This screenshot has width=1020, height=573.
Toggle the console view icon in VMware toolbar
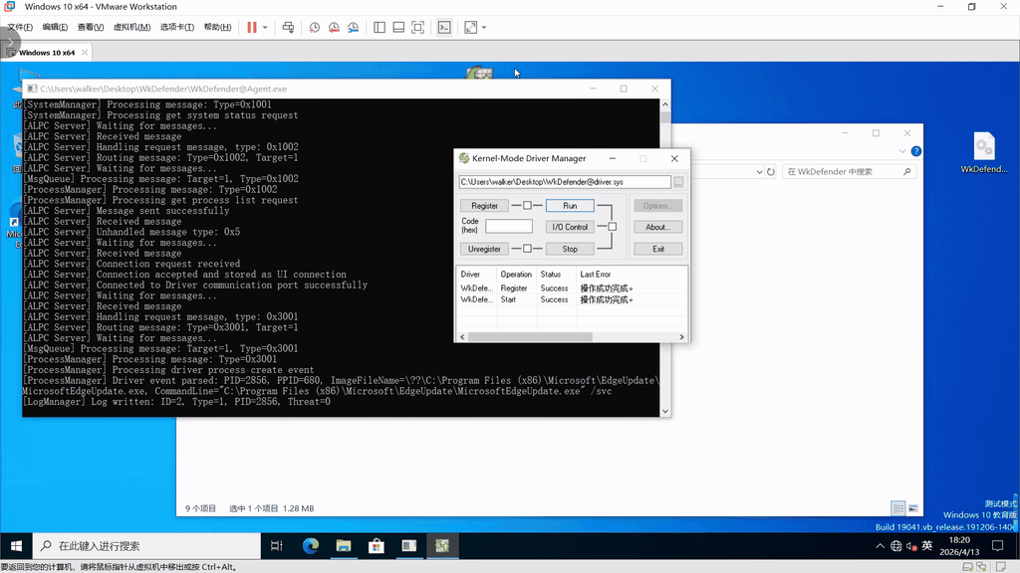(444, 27)
